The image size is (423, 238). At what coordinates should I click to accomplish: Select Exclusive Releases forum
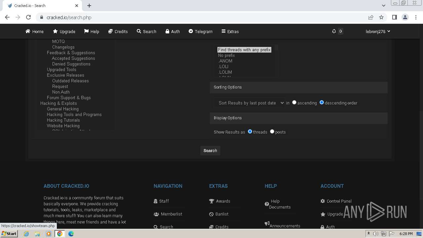(65, 75)
